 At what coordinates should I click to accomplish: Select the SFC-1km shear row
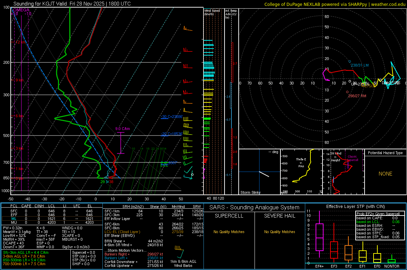click(154, 211)
